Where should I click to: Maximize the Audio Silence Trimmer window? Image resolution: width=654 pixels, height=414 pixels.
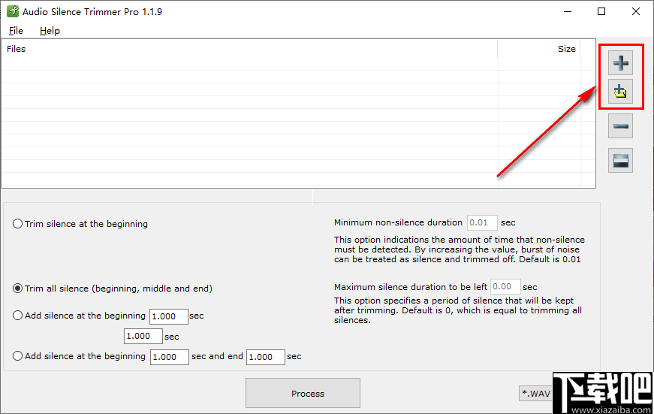tap(601, 11)
